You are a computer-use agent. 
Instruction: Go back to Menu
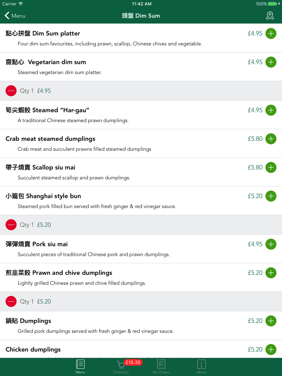15,16
